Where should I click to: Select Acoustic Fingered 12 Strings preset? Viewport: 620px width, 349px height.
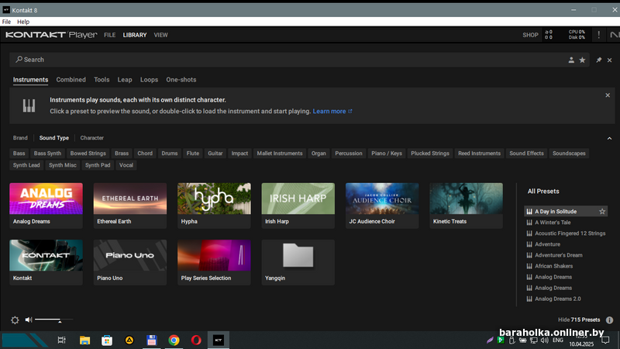pos(566,233)
